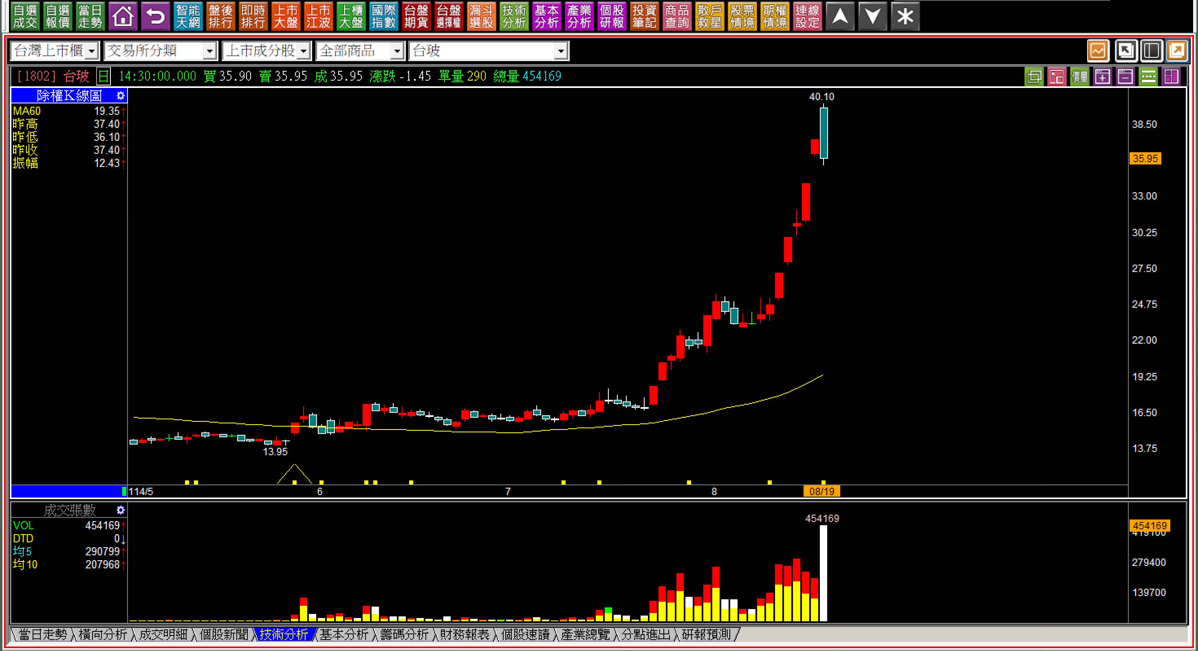
Task: Click the purple remove sub-chart minus icon
Action: pyautogui.click(x=1125, y=77)
